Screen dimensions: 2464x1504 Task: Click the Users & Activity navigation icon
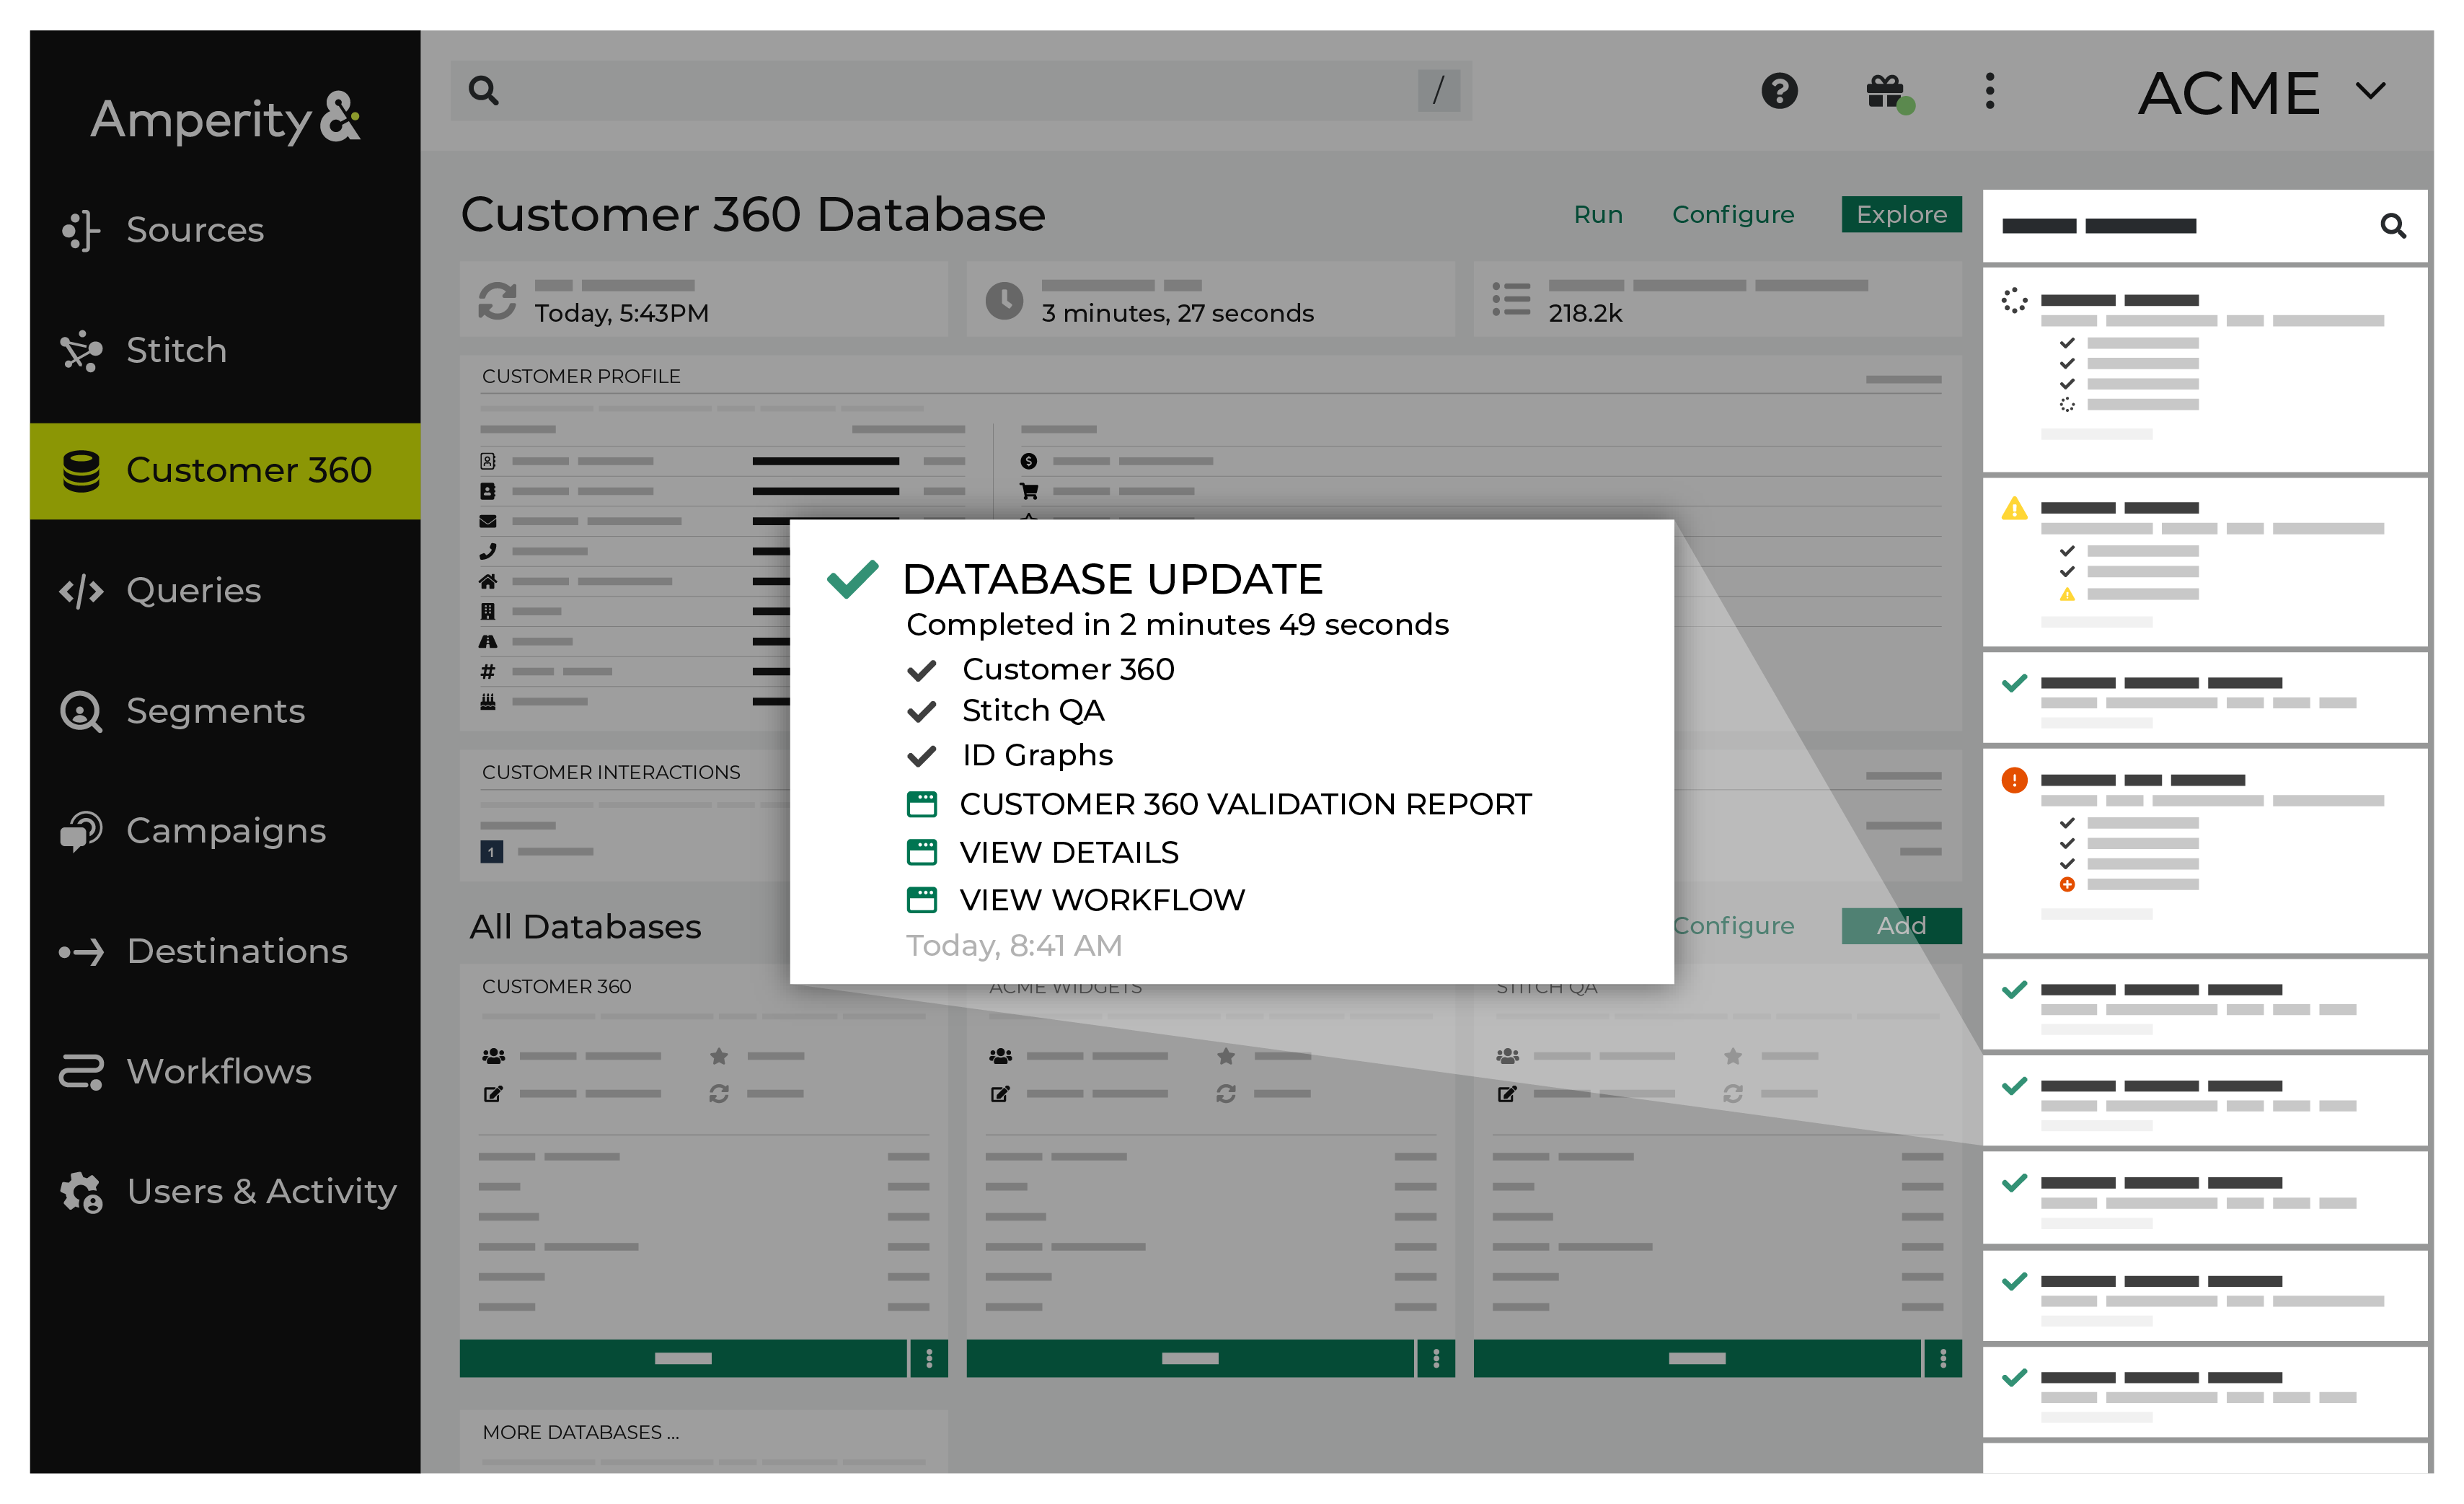(x=83, y=1189)
